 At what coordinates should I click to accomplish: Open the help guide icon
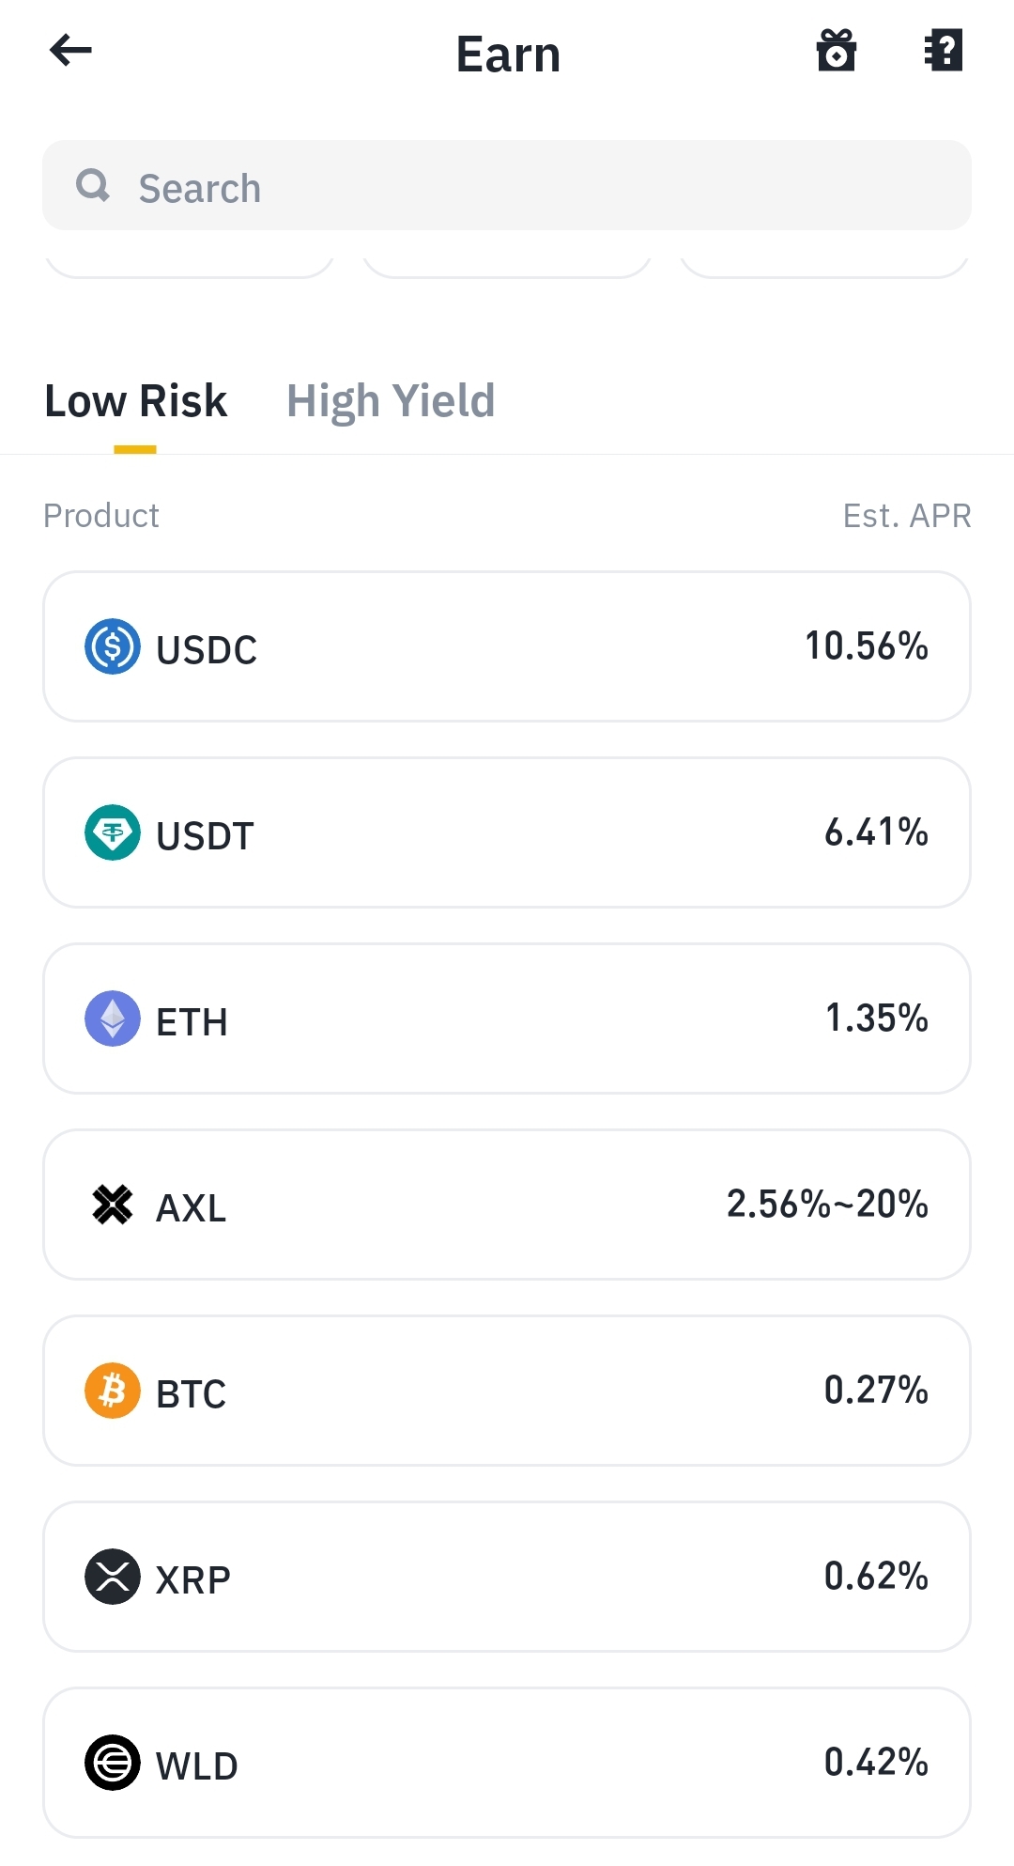coord(944,50)
